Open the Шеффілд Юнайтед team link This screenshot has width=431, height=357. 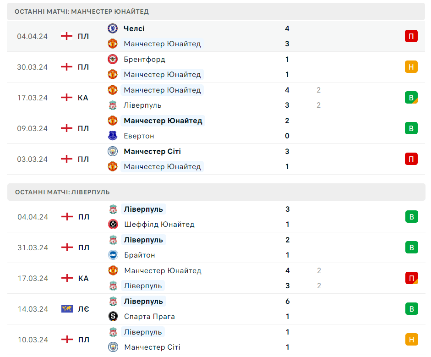tap(159, 225)
